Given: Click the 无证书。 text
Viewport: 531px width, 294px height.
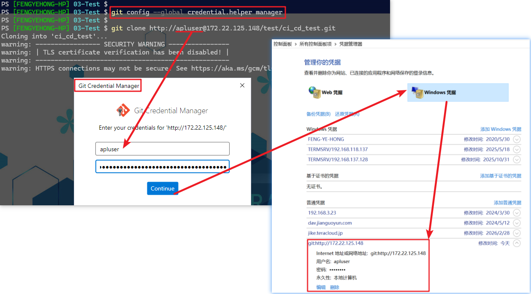Looking at the screenshot, I should pyautogui.click(x=314, y=186).
